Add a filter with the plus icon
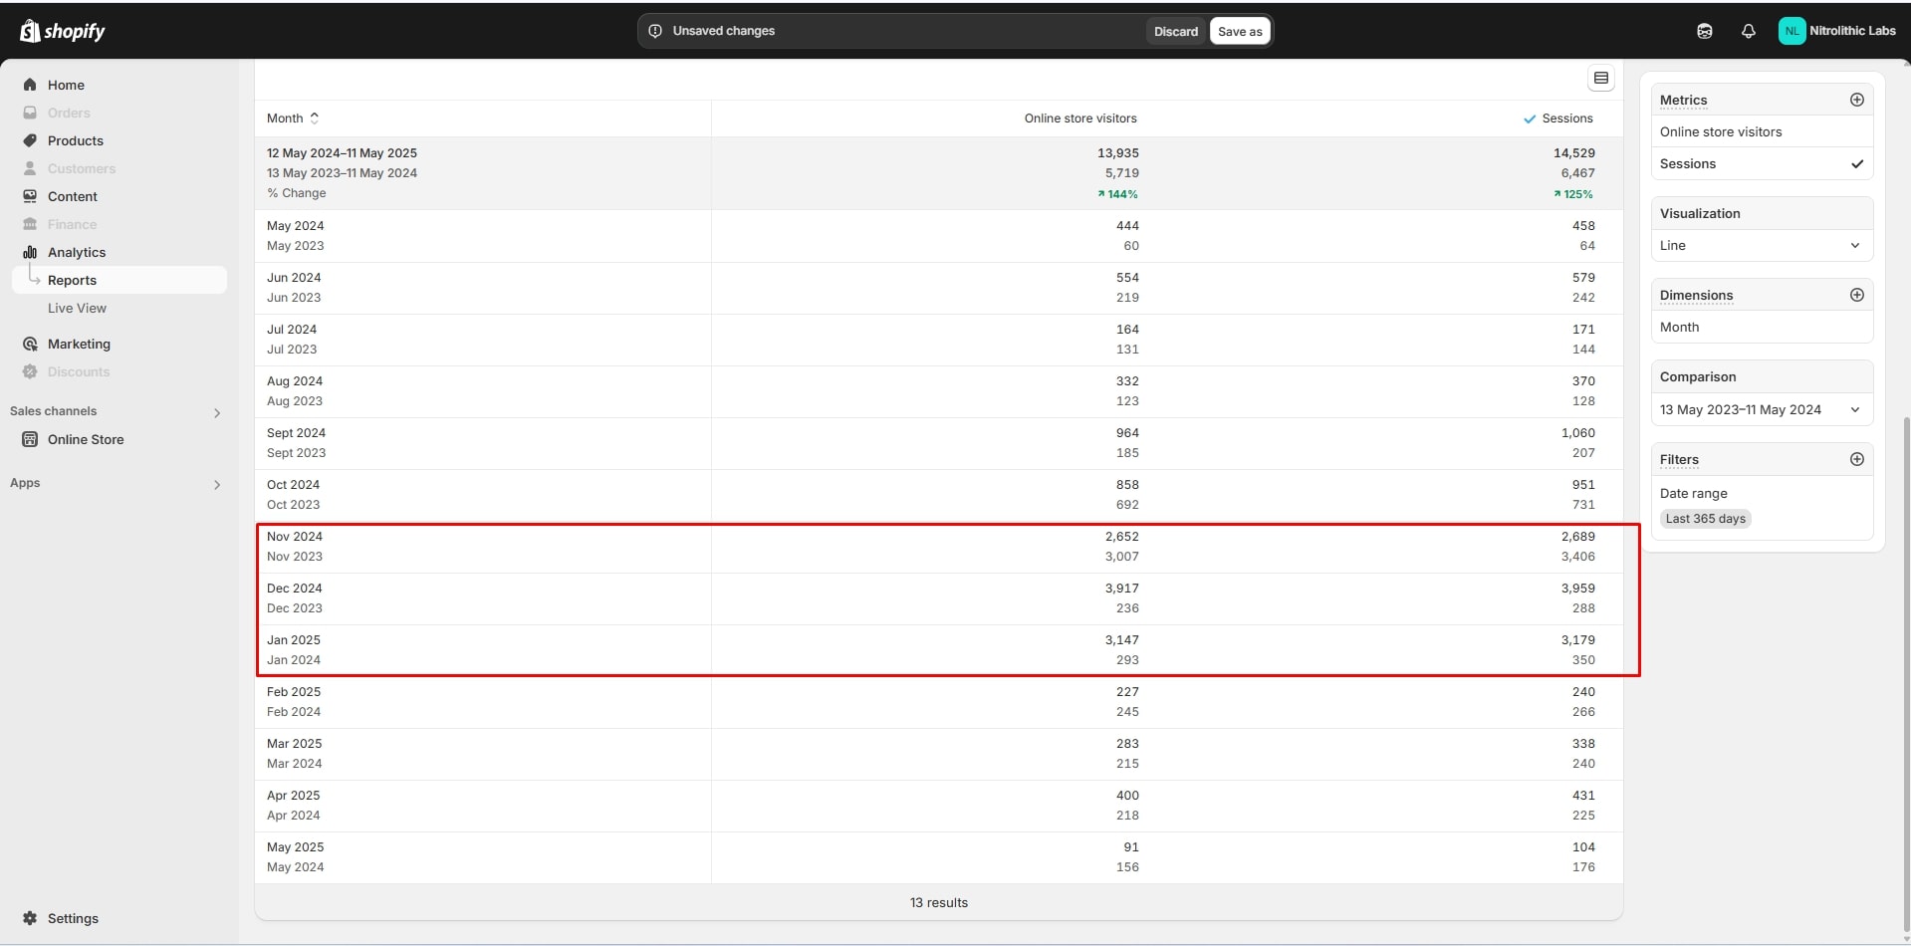The width and height of the screenshot is (1911, 946). 1856,459
